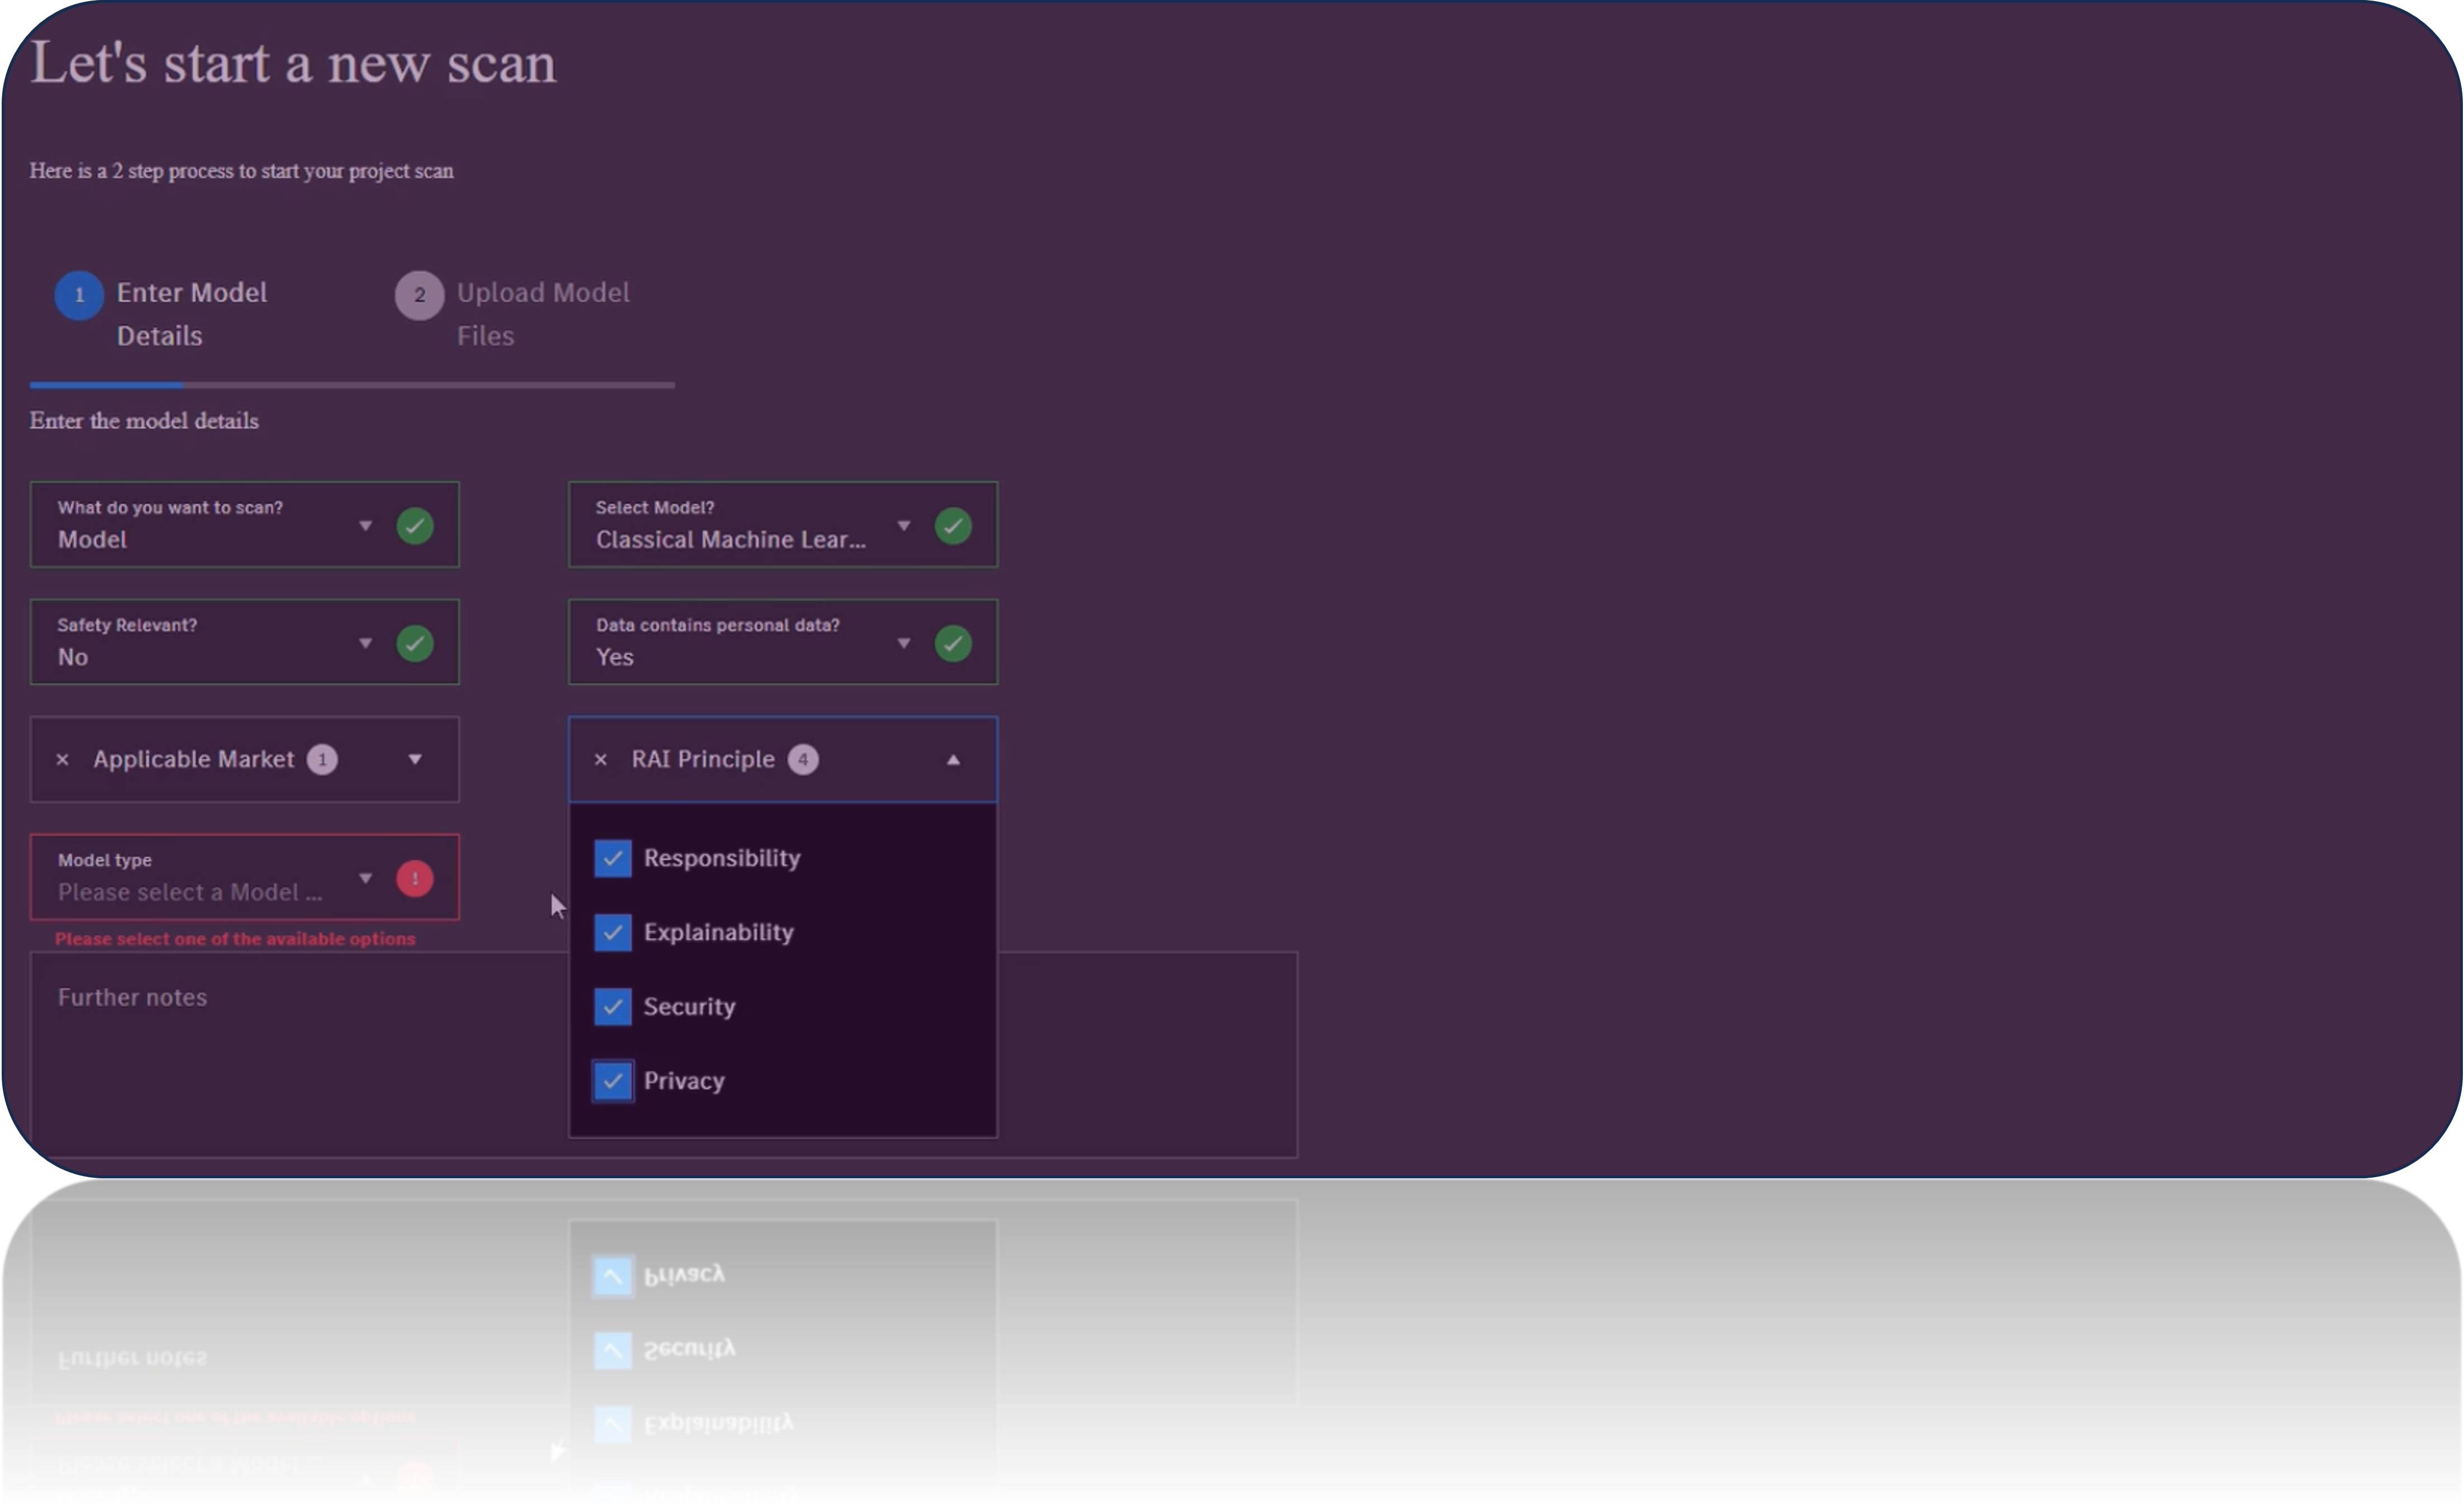2464x1504 pixels.
Task: Click the step 2 circle icon
Action: (x=419, y=295)
